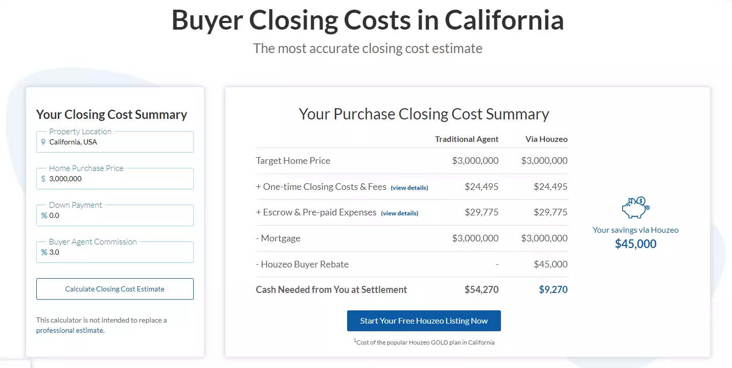732x368 pixels.
Task: Click the location pin icon
Action: [43, 142]
